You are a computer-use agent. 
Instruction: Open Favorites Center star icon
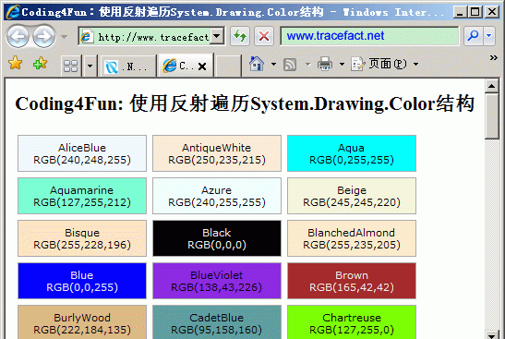tap(15, 63)
